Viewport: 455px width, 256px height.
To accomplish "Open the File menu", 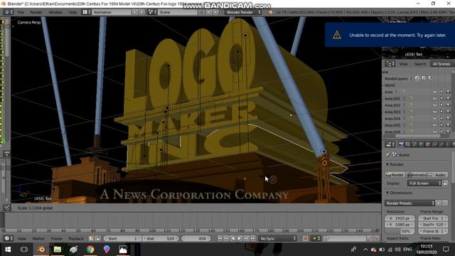I will (x=21, y=13).
